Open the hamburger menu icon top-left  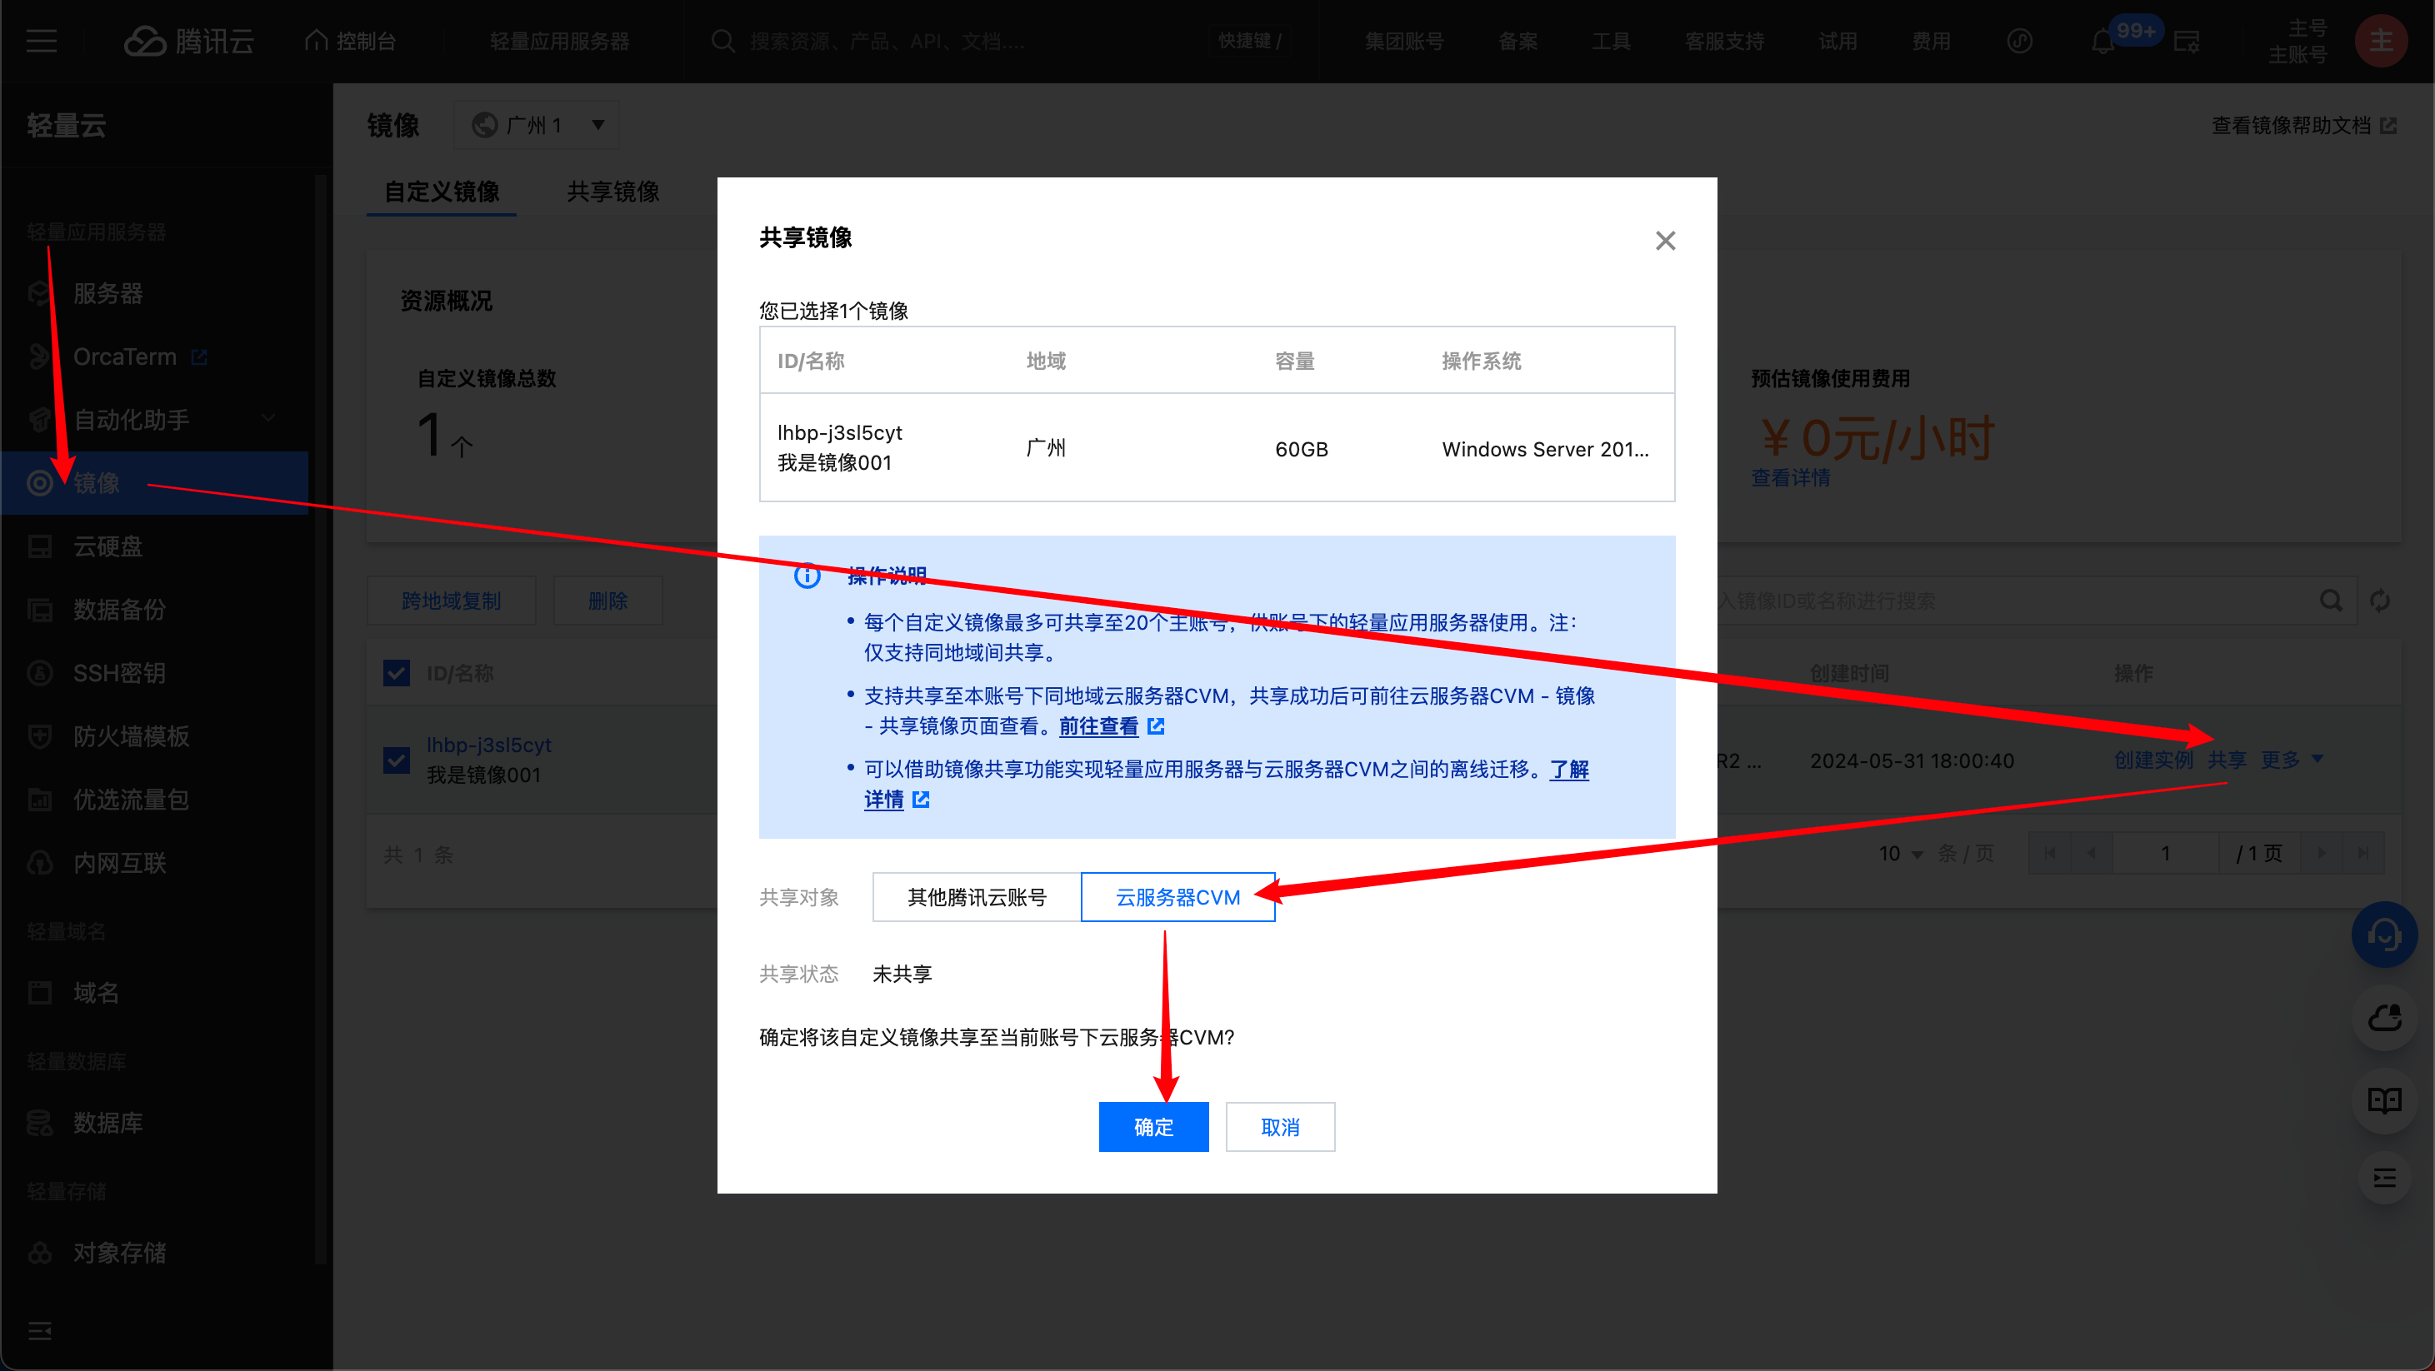(x=42, y=42)
